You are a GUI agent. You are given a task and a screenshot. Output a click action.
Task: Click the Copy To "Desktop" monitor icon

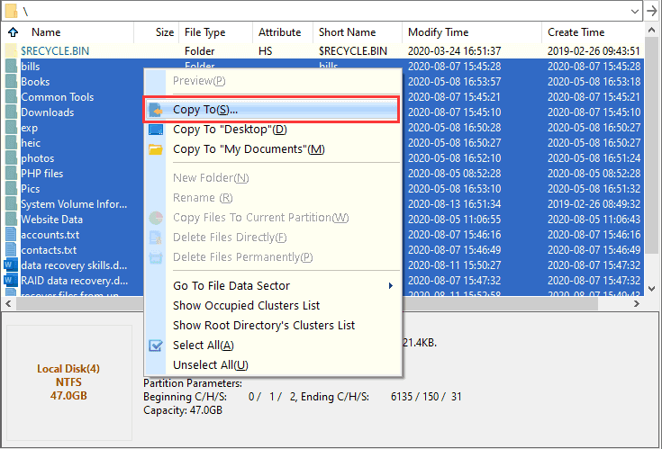pos(156,130)
